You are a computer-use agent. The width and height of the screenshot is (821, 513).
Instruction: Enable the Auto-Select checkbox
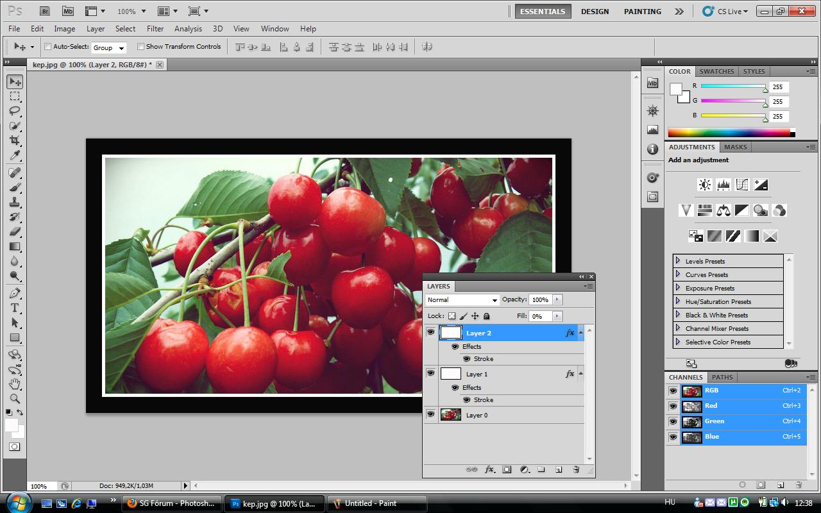[47, 47]
